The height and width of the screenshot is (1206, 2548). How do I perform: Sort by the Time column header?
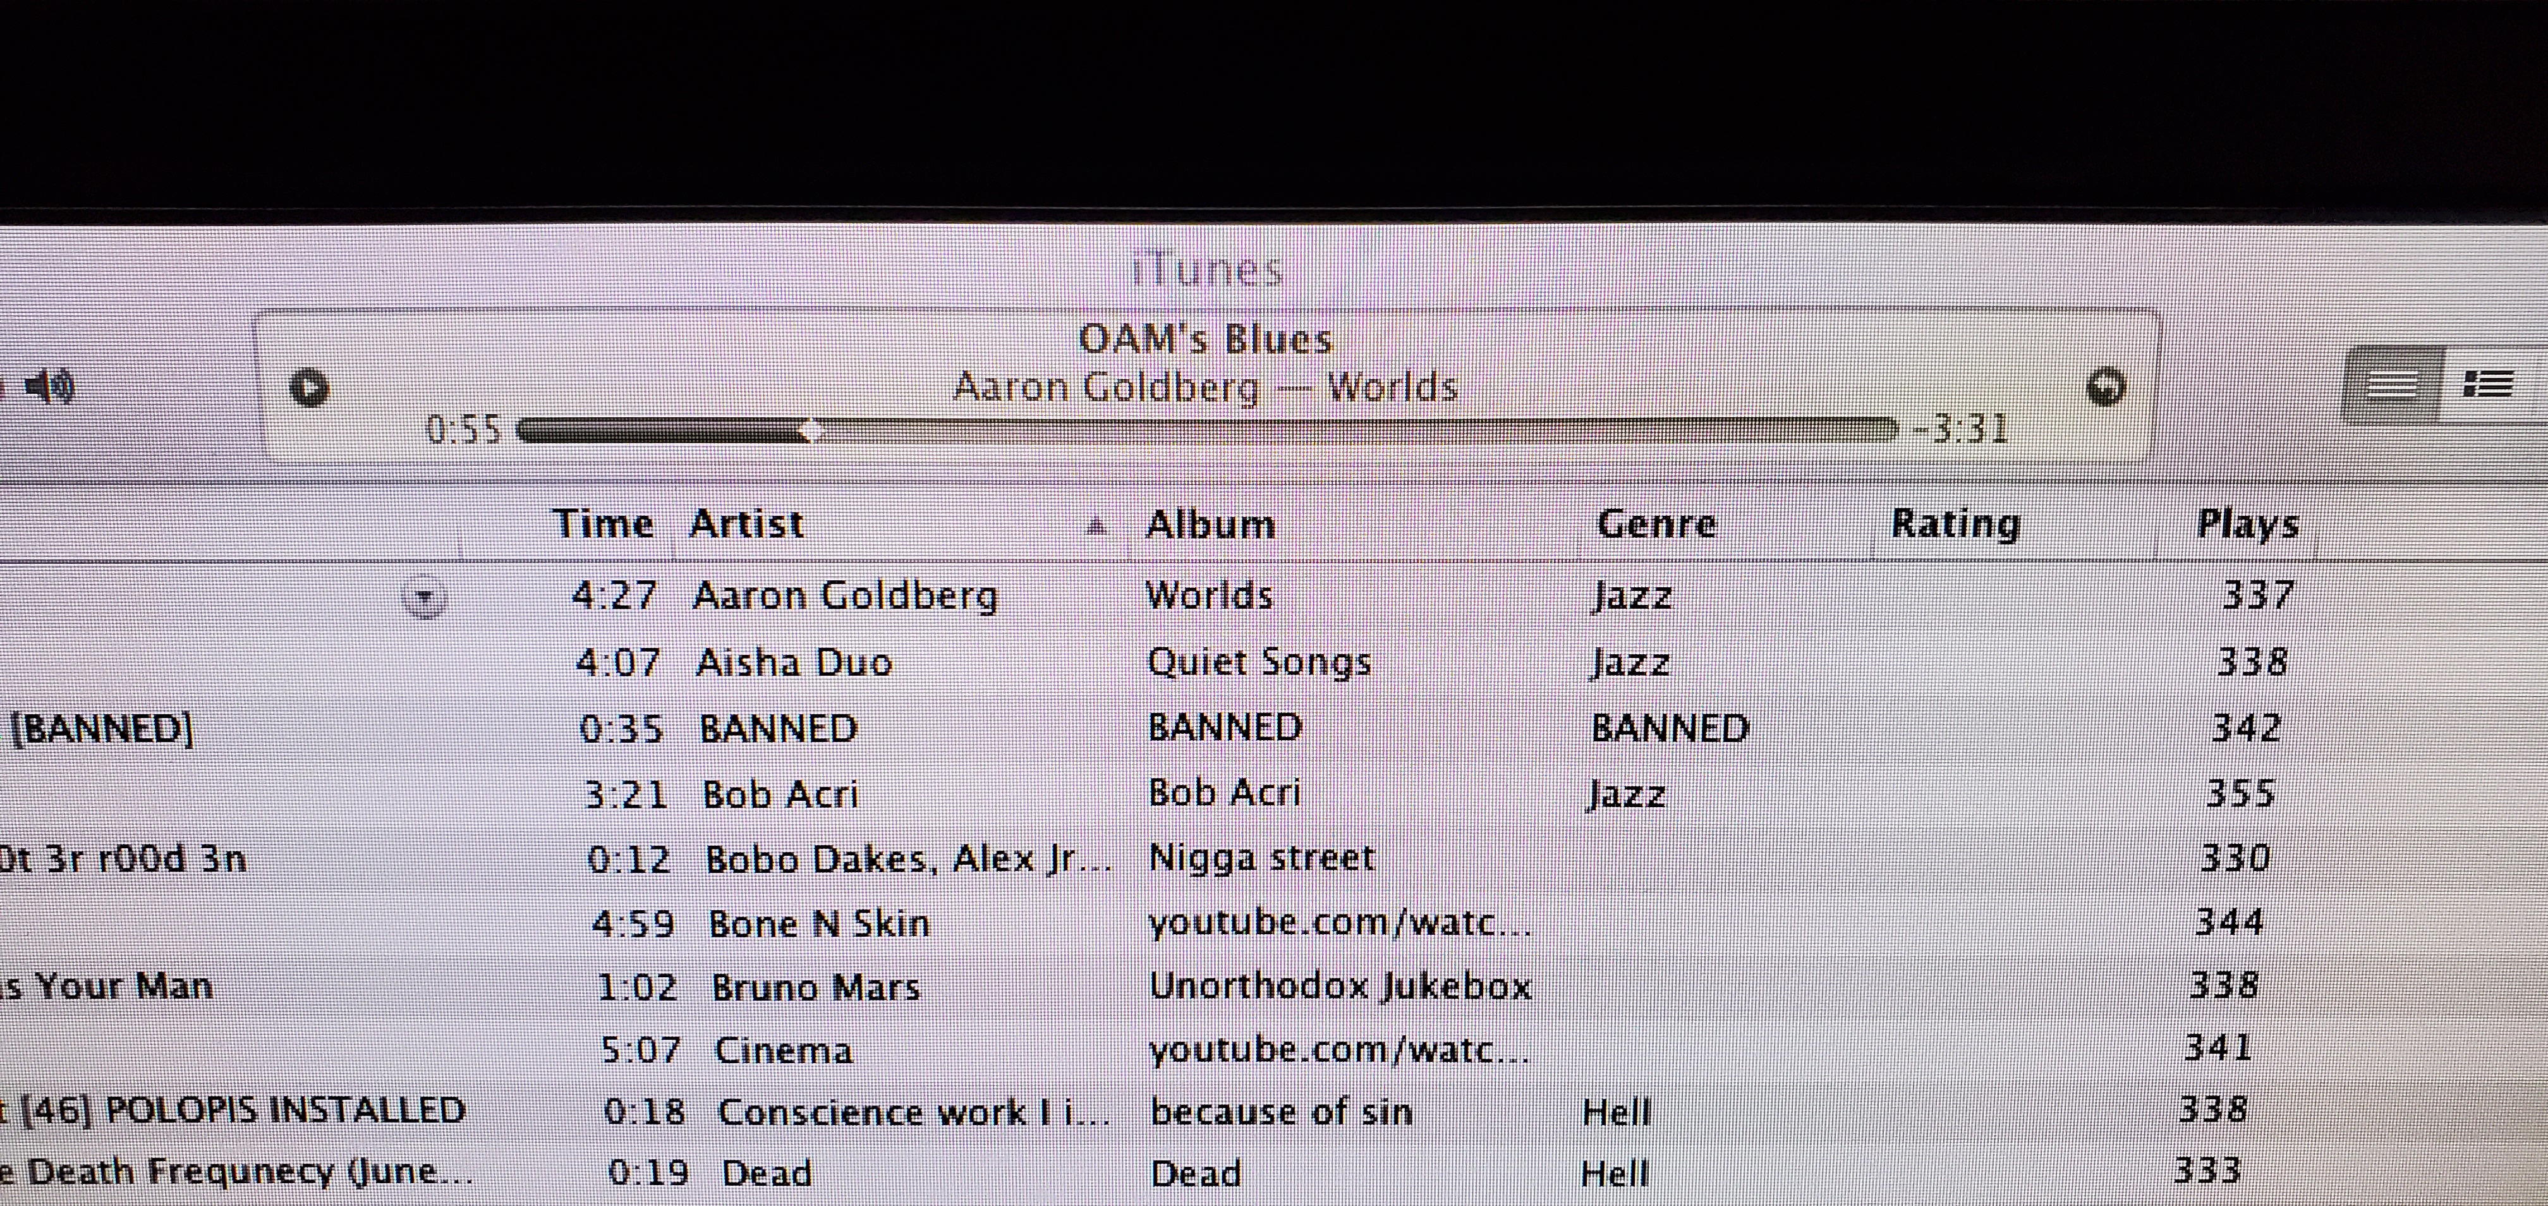click(604, 523)
